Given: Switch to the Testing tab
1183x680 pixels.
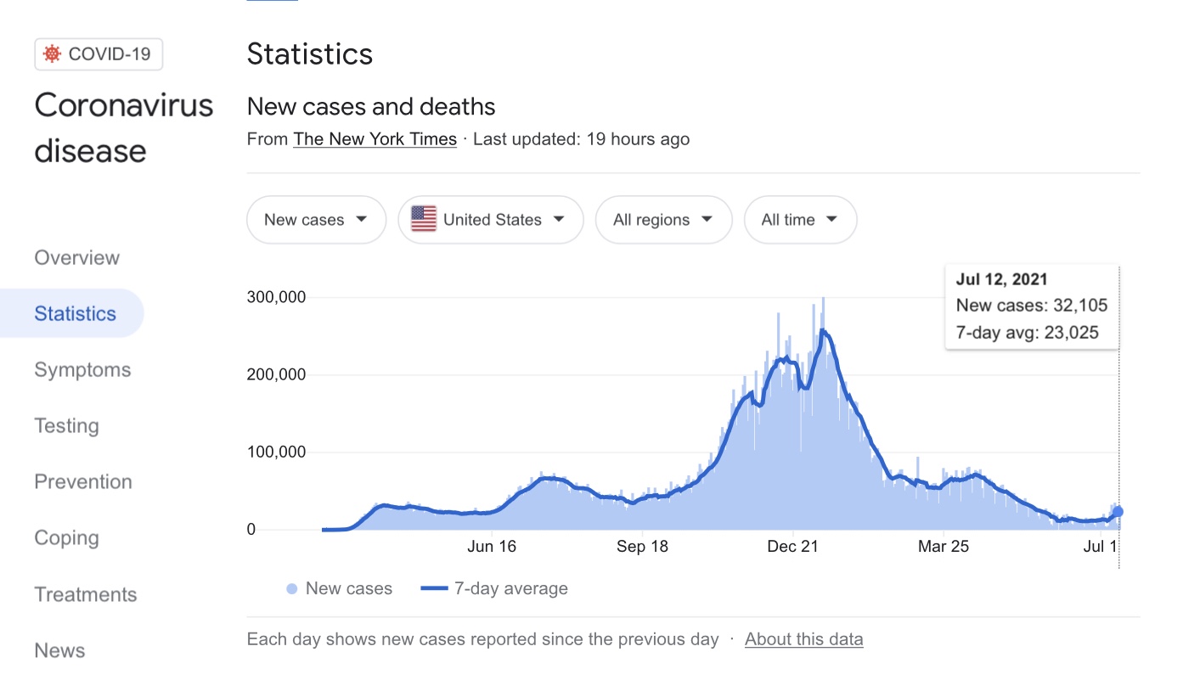Looking at the screenshot, I should point(66,426).
